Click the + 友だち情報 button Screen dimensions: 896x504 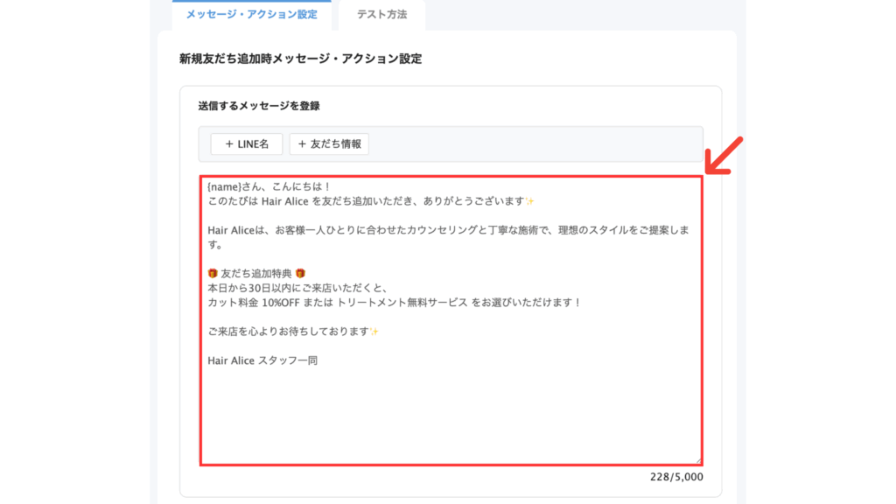coord(329,144)
